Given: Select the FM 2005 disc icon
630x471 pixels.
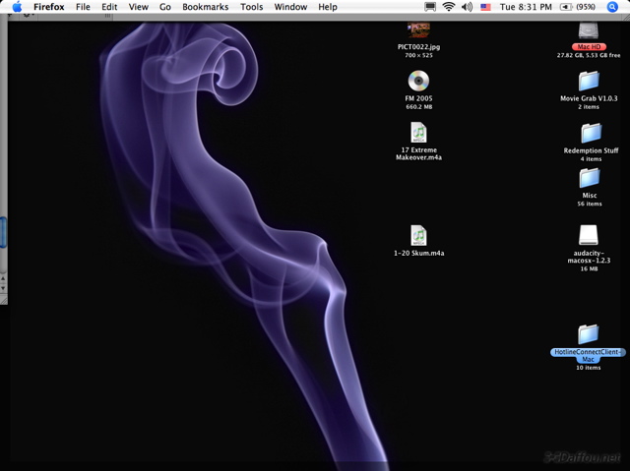Looking at the screenshot, I should pyautogui.click(x=419, y=81).
